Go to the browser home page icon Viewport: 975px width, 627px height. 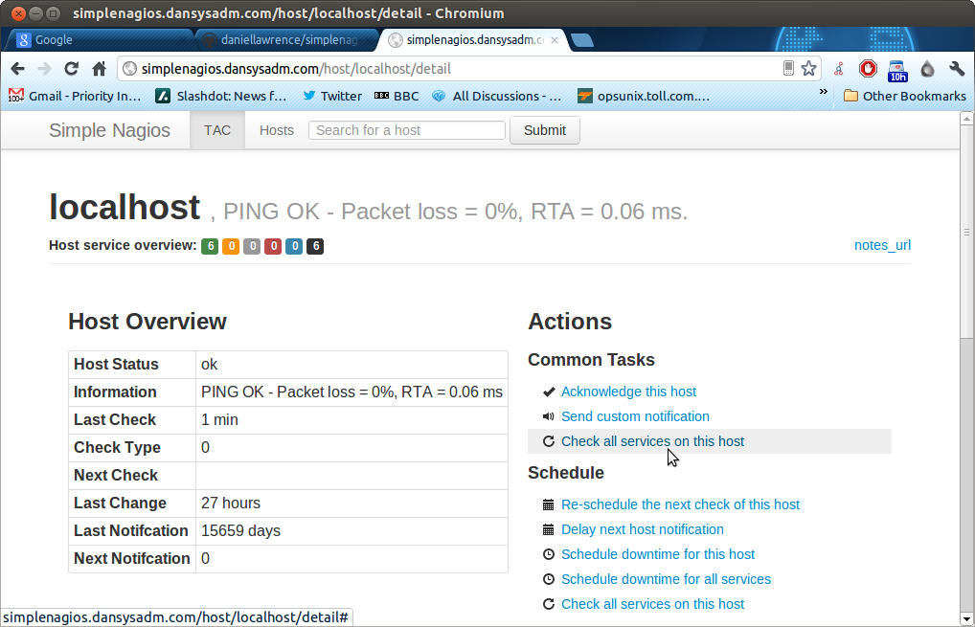click(x=99, y=68)
